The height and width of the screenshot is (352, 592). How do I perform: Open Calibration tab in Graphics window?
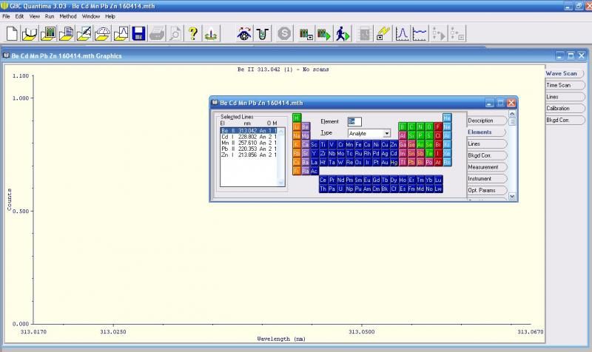point(565,108)
